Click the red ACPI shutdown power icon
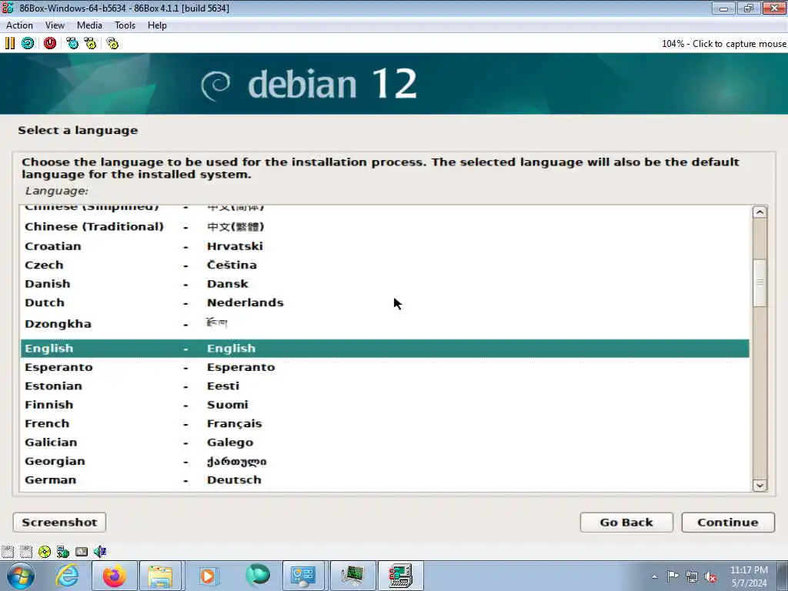Viewport: 788px width, 591px height. click(x=50, y=43)
